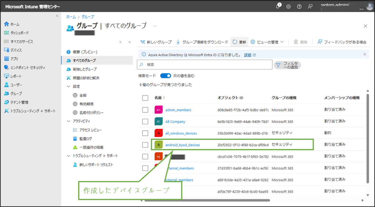Screen dimensions: 375x207
Task: Open the admin_members group link
Action: (x=178, y=110)
